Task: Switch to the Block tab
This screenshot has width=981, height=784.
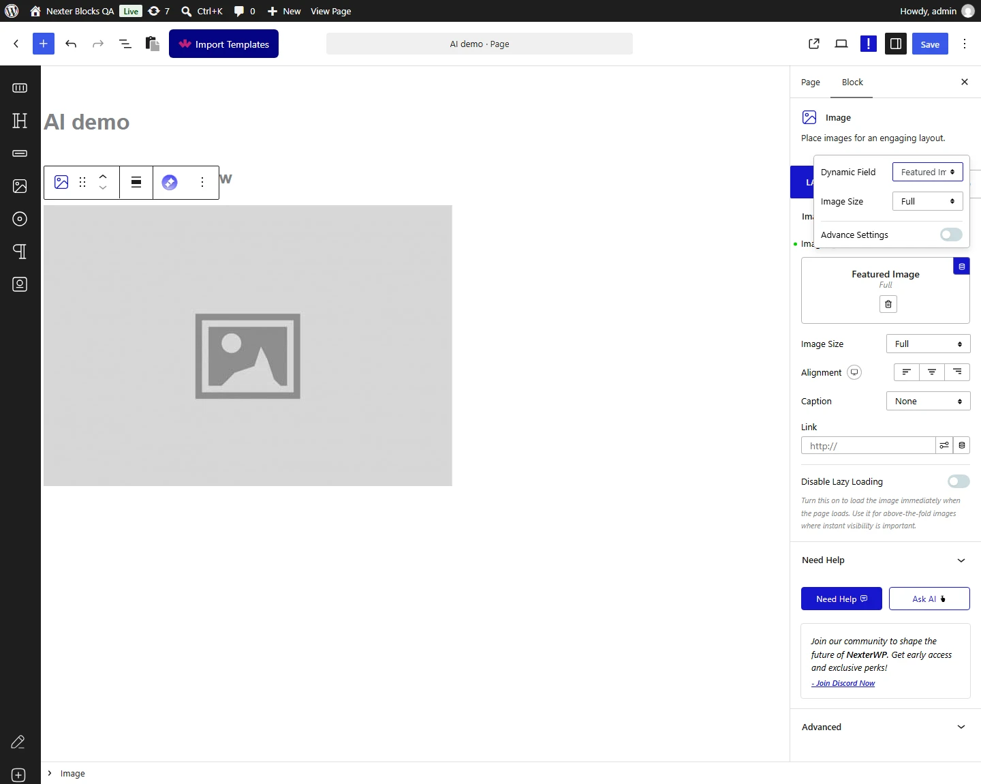Action: click(x=852, y=82)
